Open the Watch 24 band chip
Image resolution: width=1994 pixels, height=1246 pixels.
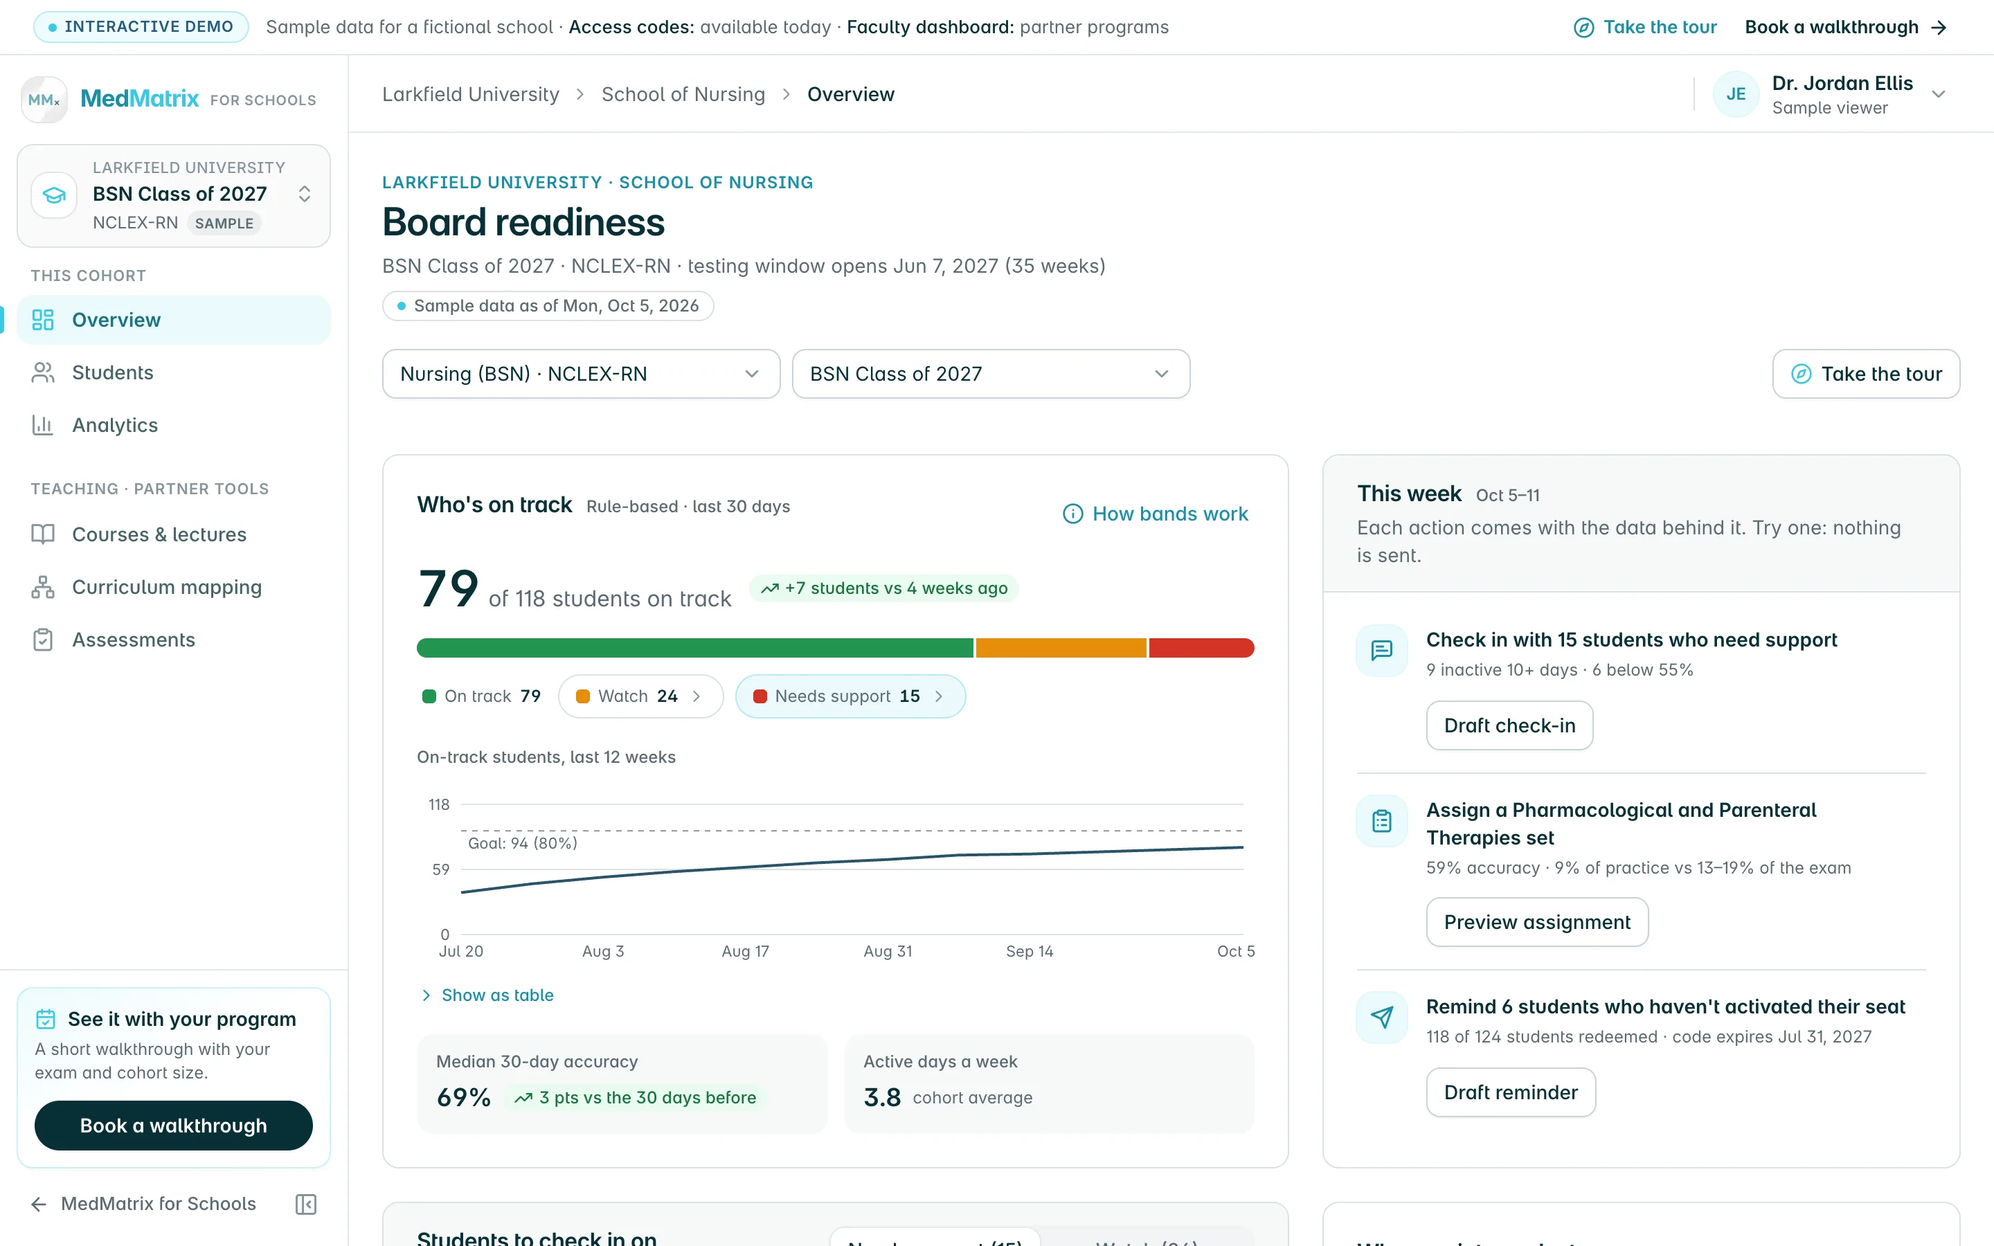[x=640, y=697]
